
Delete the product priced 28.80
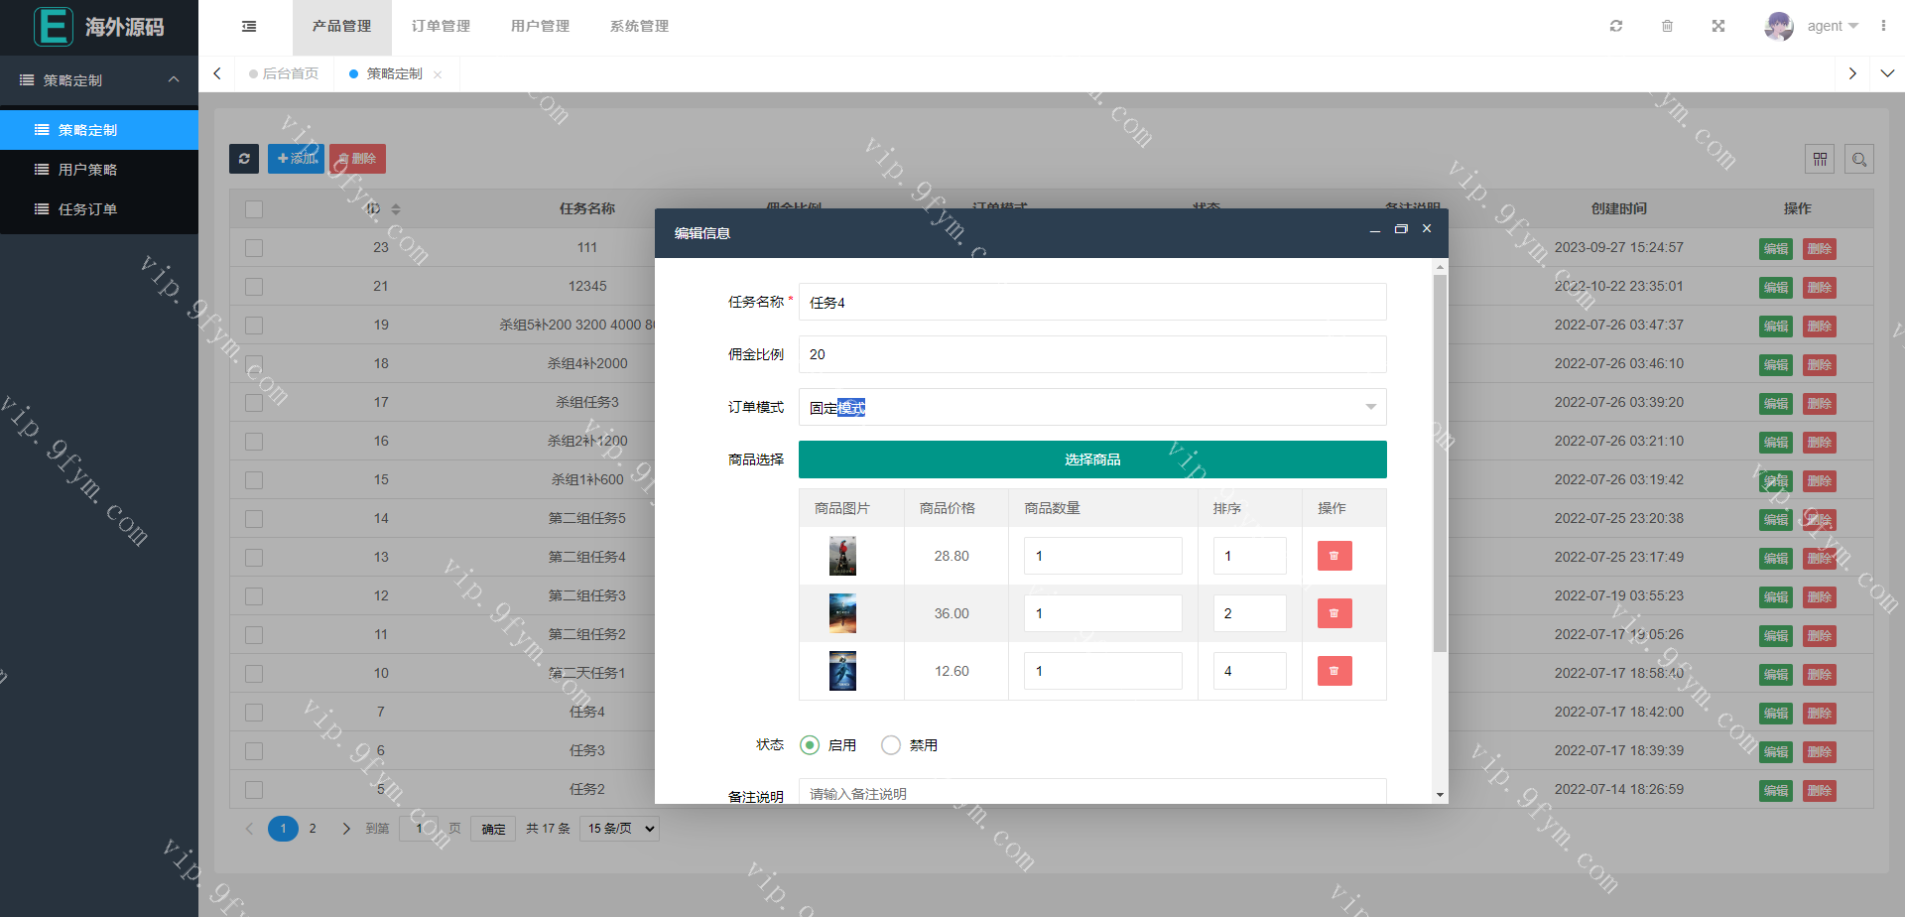click(x=1333, y=556)
